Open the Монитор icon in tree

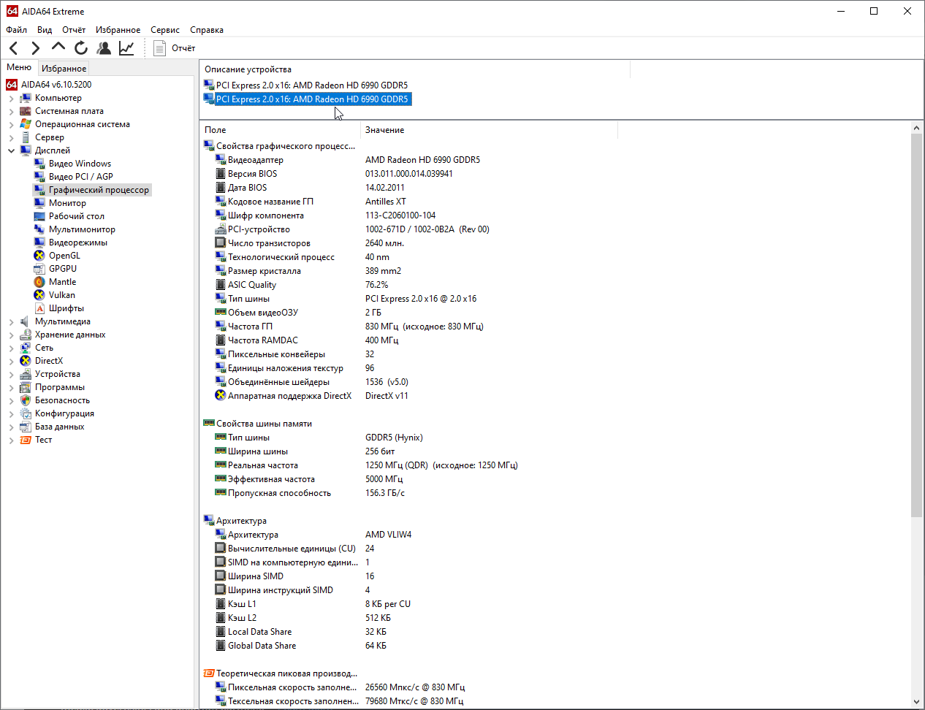(39, 203)
